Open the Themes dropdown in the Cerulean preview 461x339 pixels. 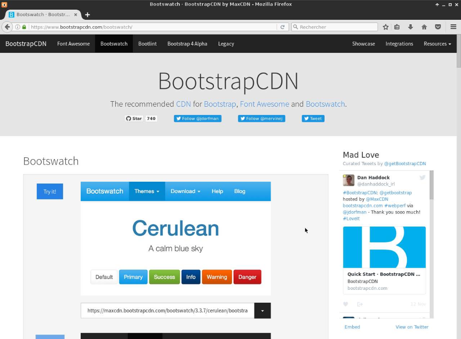147,191
